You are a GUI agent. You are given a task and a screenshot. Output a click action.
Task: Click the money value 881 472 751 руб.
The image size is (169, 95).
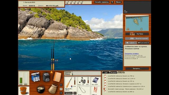point(52,6)
